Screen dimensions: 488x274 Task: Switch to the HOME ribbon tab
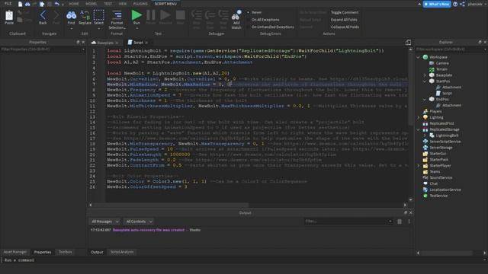(74, 4)
